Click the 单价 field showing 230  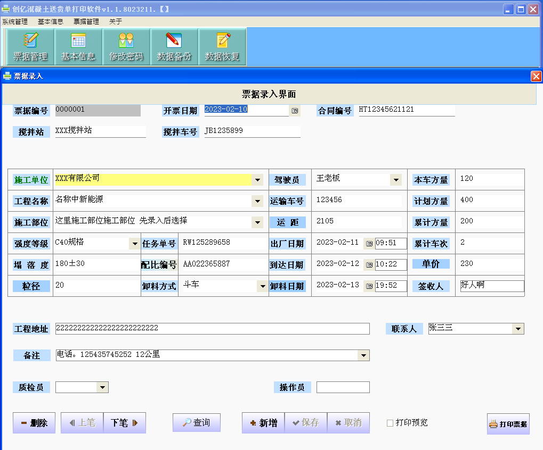pyautogui.click(x=491, y=264)
